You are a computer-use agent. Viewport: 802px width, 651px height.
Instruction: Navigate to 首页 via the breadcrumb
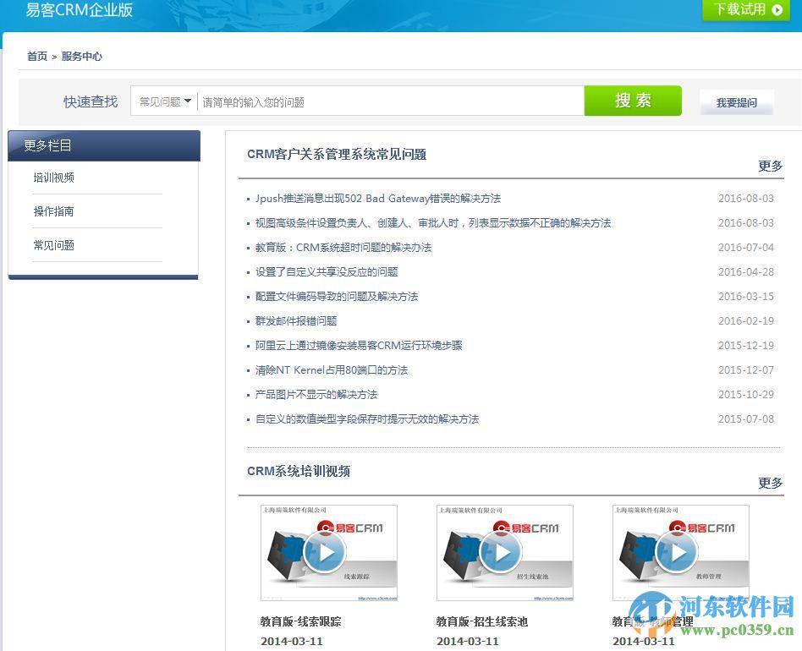(36, 56)
